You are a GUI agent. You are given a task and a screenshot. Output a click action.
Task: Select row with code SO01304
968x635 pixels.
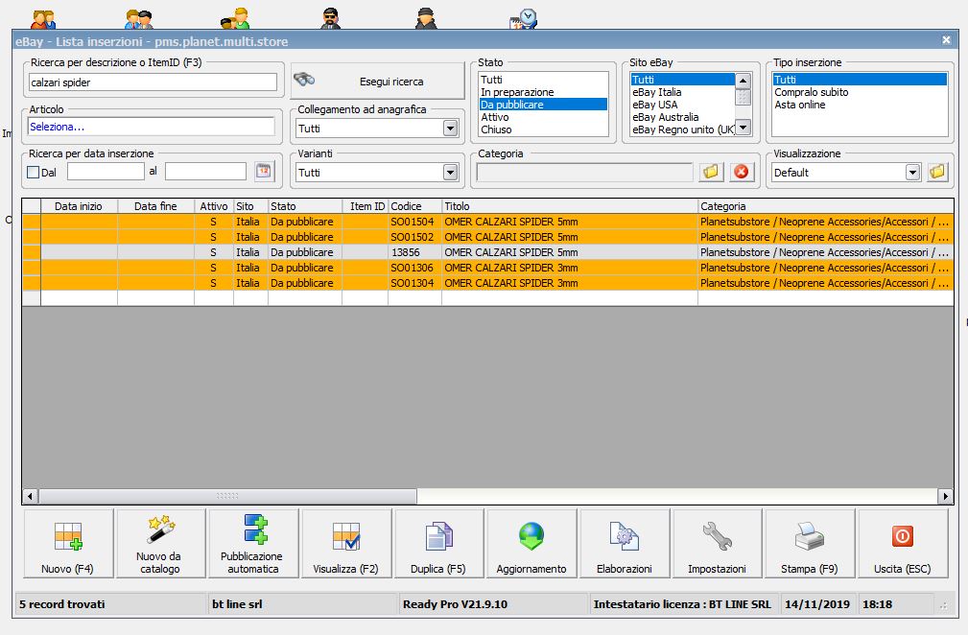487,283
